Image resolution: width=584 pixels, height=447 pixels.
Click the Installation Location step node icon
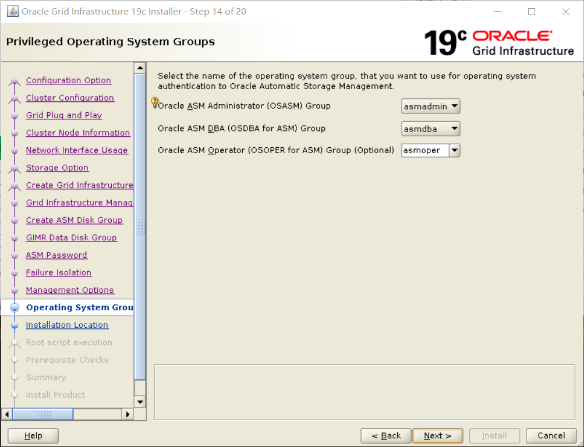[15, 326]
